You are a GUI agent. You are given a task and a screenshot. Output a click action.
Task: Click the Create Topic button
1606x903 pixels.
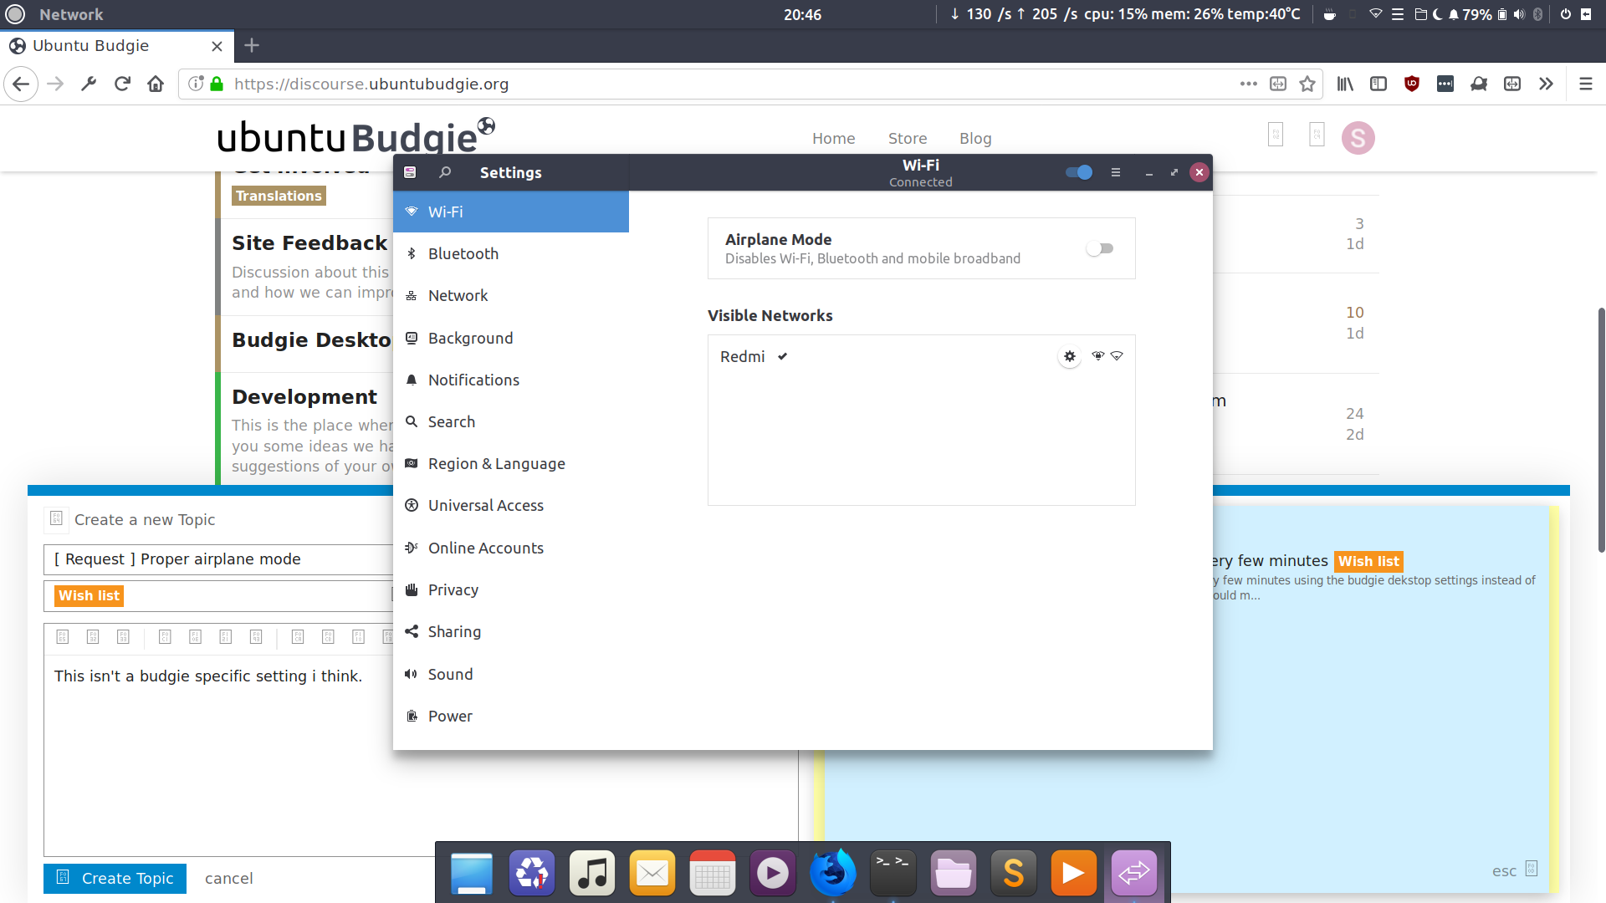click(x=115, y=878)
